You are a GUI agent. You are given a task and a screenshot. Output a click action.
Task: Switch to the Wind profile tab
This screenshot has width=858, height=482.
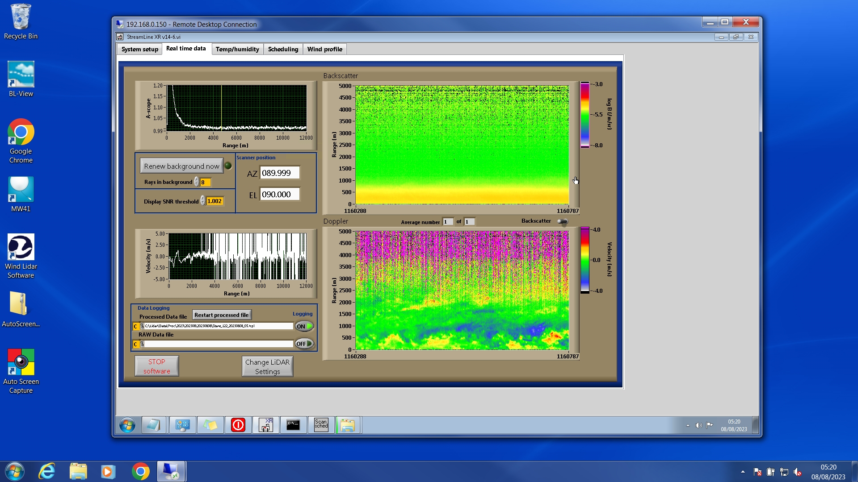click(x=324, y=49)
